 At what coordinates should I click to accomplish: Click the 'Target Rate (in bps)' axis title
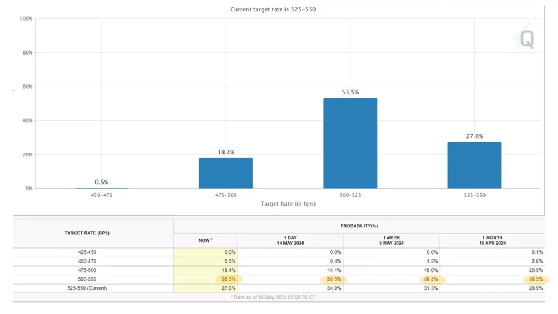click(x=288, y=204)
